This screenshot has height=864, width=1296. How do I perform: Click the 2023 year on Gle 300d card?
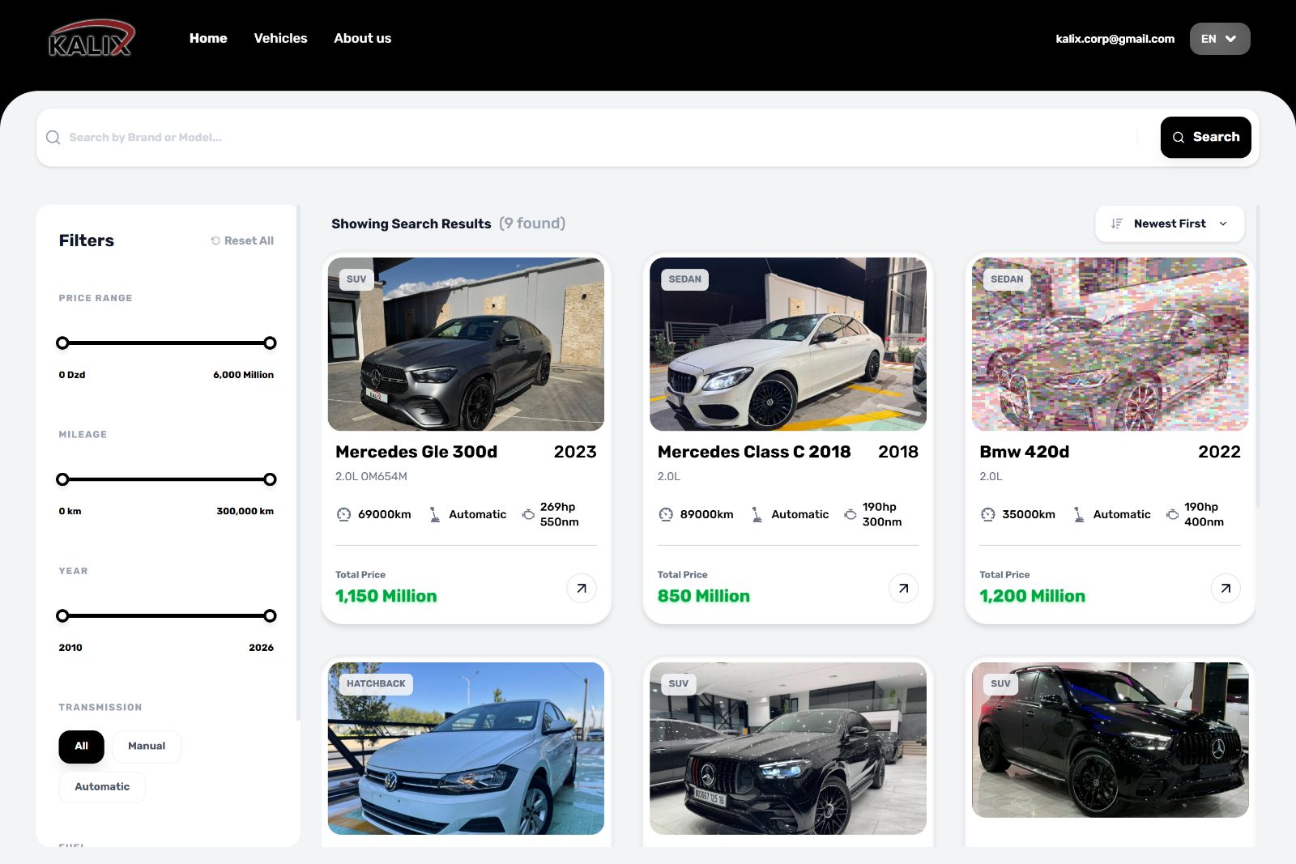(575, 452)
